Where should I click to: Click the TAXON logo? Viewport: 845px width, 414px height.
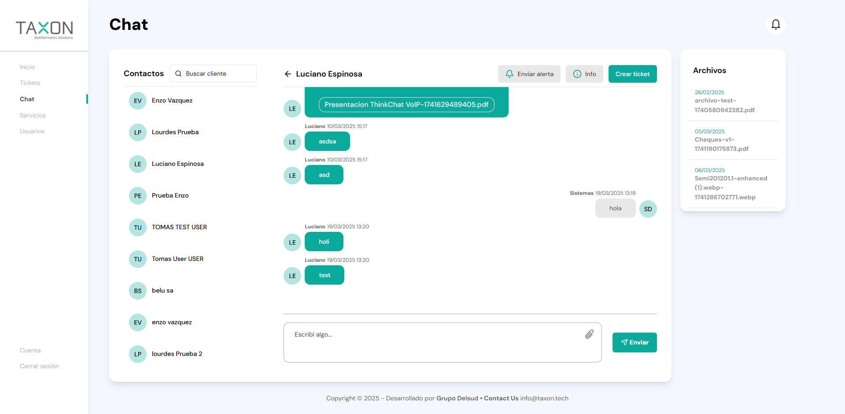point(44,29)
